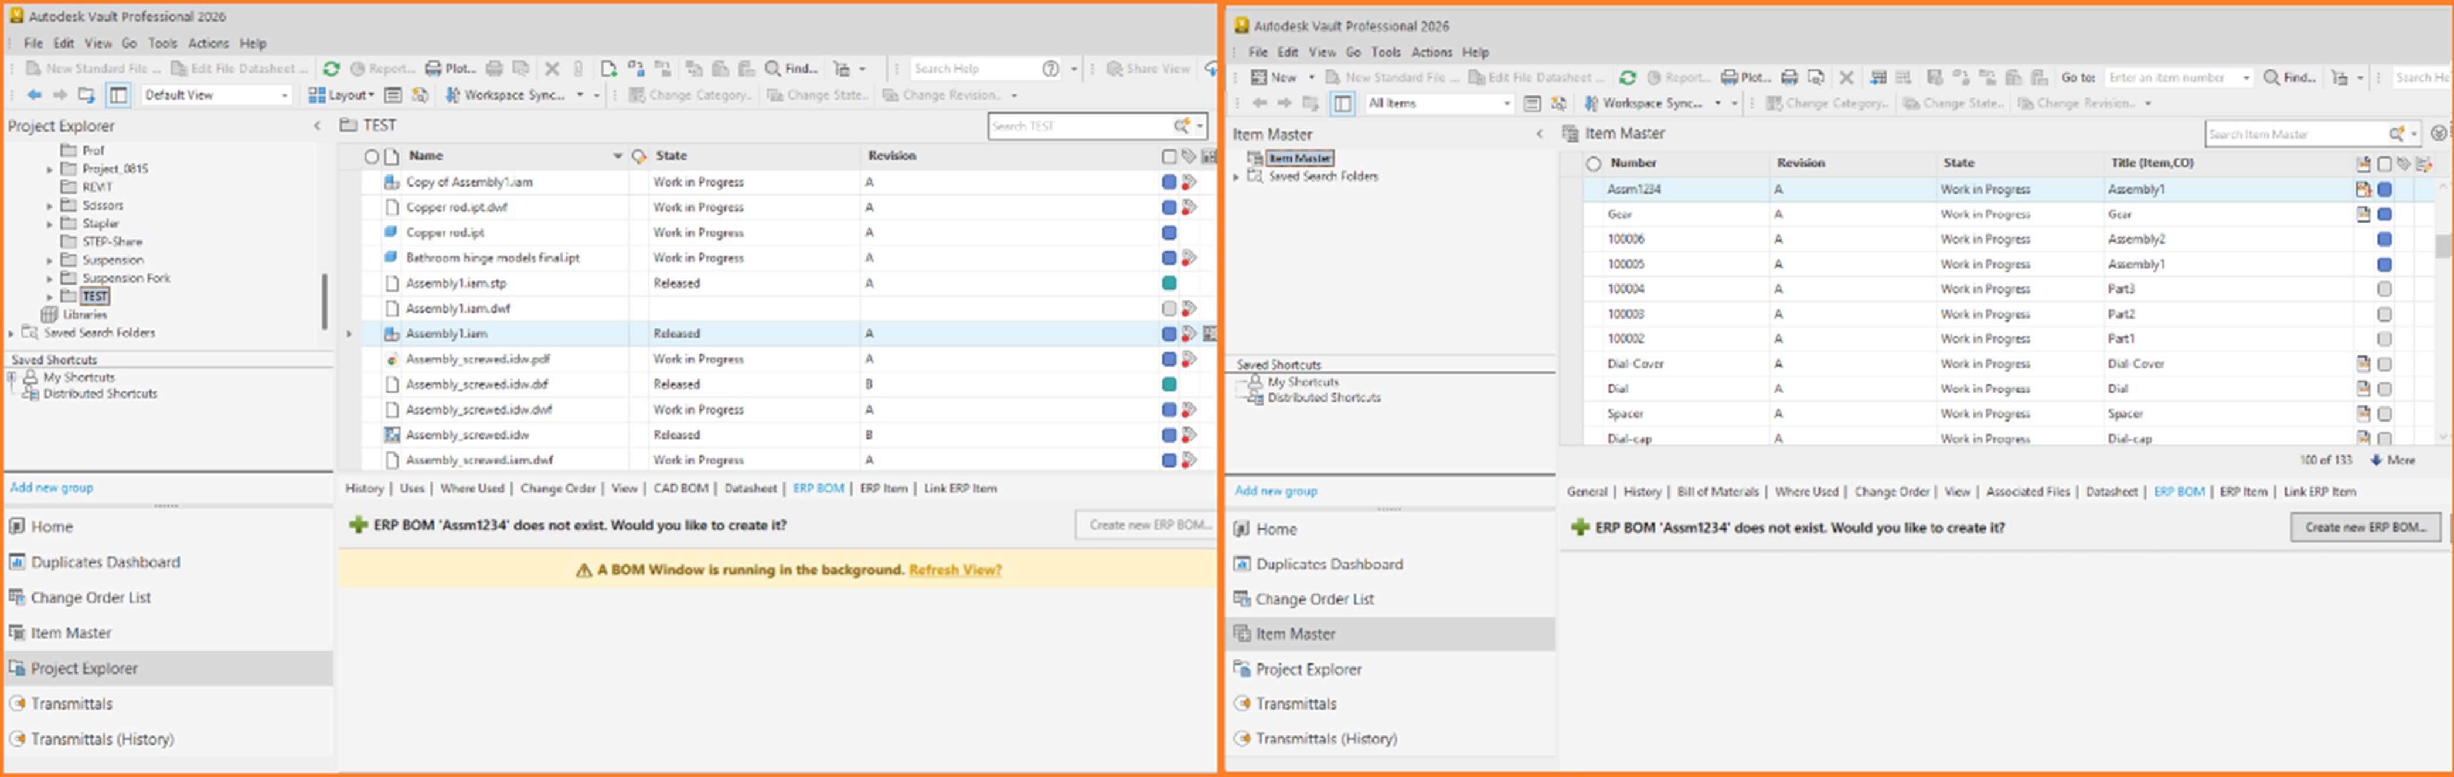Click the New button in the right window
The width and height of the screenshot is (2454, 777).
1274,78
